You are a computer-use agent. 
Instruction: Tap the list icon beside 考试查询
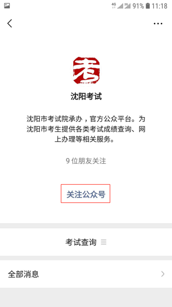click(104, 242)
